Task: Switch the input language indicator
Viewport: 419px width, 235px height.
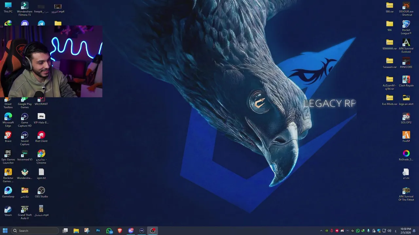Action: (396, 231)
